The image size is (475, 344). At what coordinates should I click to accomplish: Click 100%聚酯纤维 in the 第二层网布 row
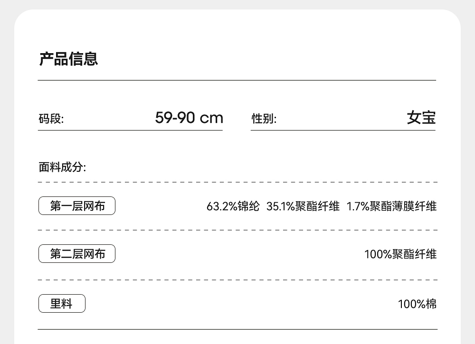400,254
